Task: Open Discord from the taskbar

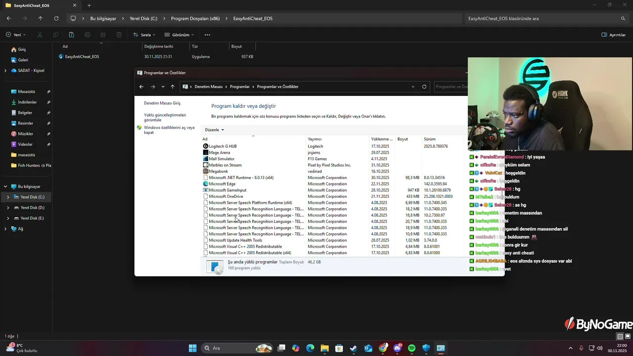Action: pyautogui.click(x=397, y=348)
